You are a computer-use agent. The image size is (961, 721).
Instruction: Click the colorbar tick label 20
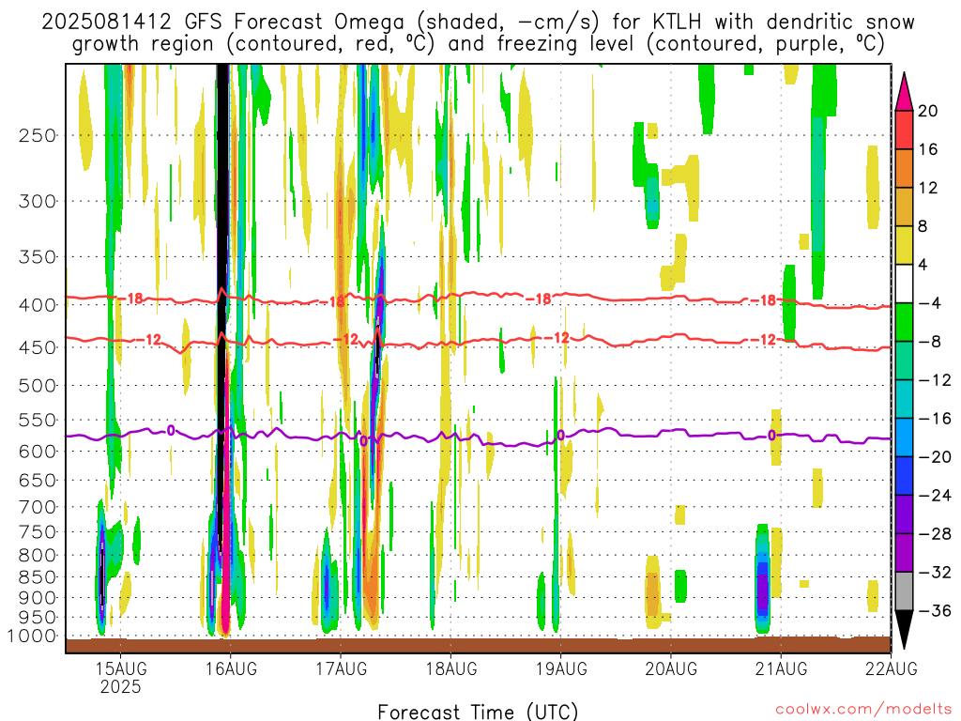coord(928,111)
